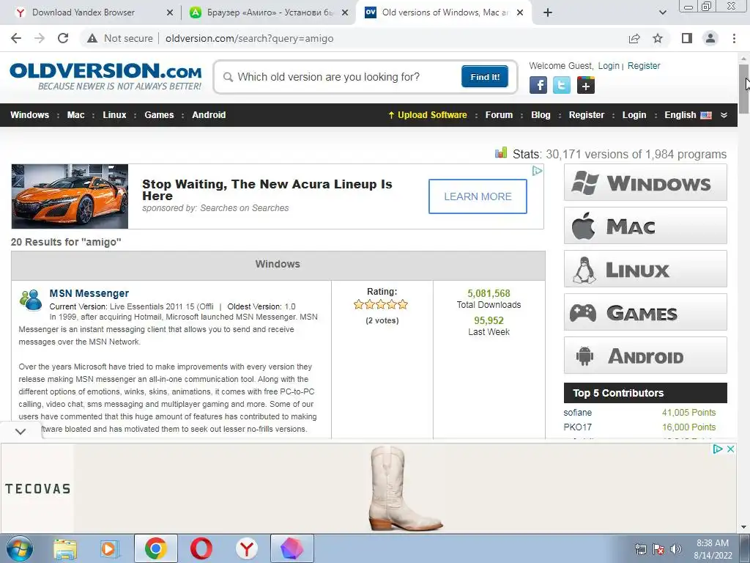The width and height of the screenshot is (750, 563).
Task: Click Register link near Welcome Guest
Action: 643,65
